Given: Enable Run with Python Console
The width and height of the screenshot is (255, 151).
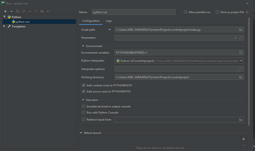Looking at the screenshot, I should click(x=83, y=112).
